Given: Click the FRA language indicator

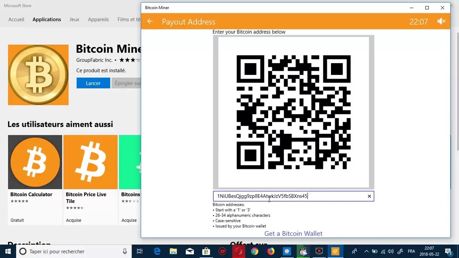Looking at the screenshot, I should 411,251.
